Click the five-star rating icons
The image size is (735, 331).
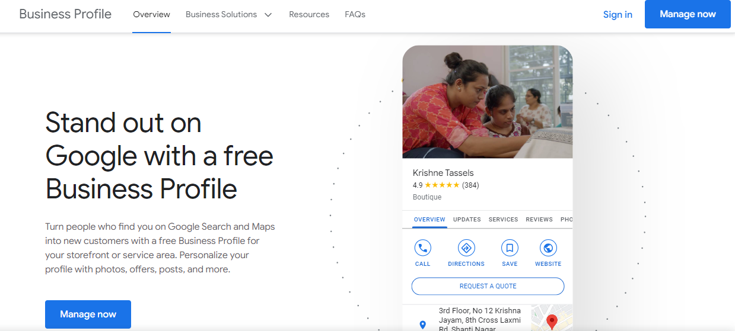coord(442,185)
